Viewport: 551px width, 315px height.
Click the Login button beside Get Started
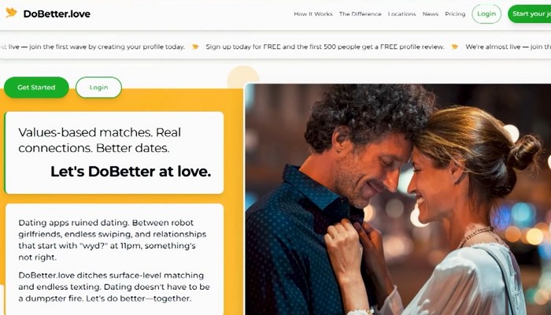coord(98,87)
